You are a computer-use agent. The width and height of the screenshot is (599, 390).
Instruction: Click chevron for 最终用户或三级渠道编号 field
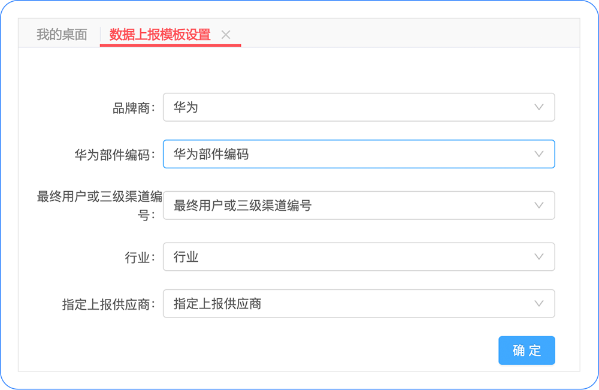[539, 205]
